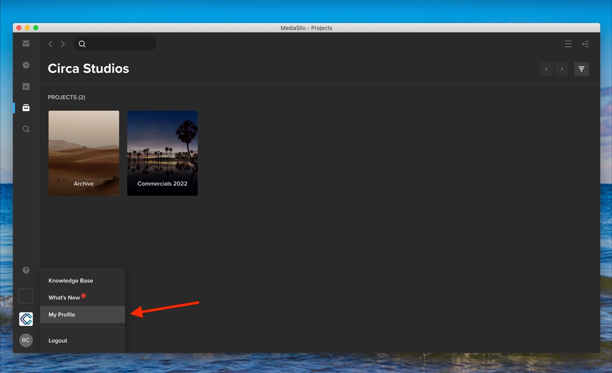The image size is (612, 373).
Task: Click the PROJECTS (2) label
Action: click(x=66, y=98)
